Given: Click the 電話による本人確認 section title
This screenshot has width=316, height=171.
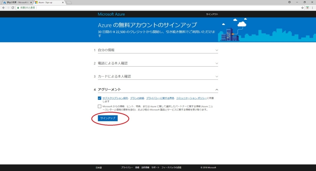Looking at the screenshot, I should 113,63.
